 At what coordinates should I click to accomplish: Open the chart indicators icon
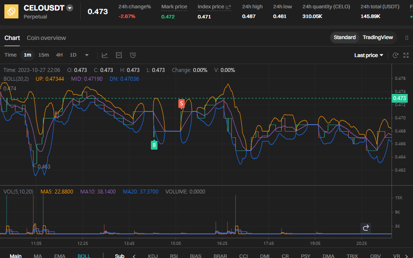coord(105,55)
